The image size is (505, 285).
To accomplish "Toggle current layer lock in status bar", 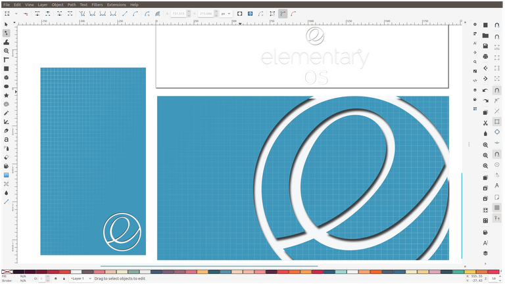I will (64, 278).
